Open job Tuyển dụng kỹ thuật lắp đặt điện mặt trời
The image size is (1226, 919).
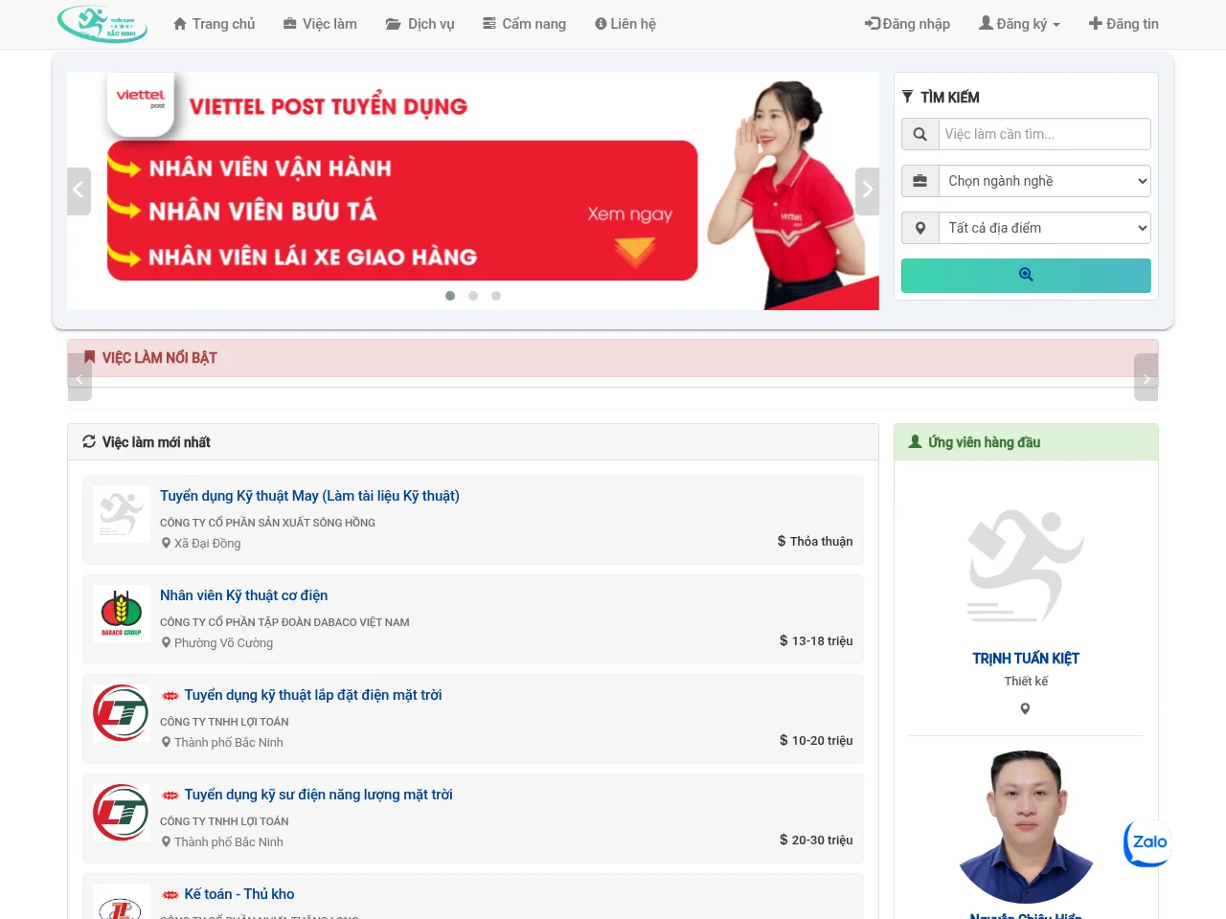313,695
